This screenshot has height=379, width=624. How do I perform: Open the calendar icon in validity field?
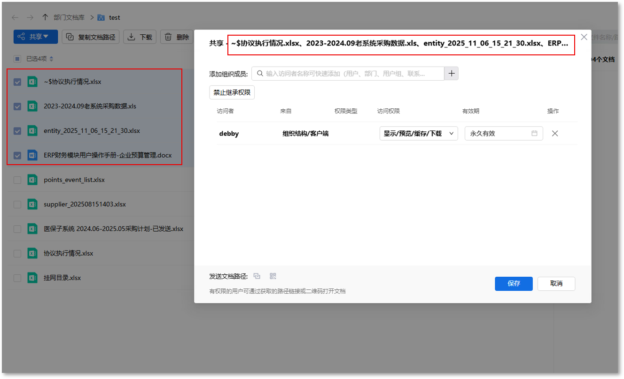(x=534, y=134)
